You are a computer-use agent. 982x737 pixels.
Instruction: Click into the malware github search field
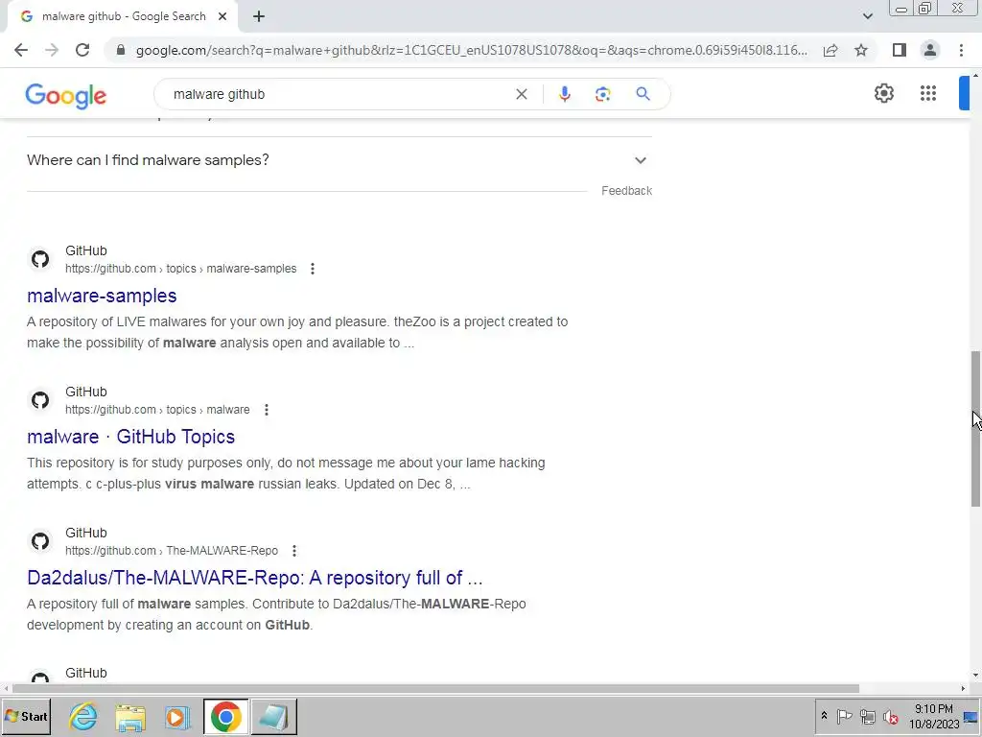click(339, 94)
